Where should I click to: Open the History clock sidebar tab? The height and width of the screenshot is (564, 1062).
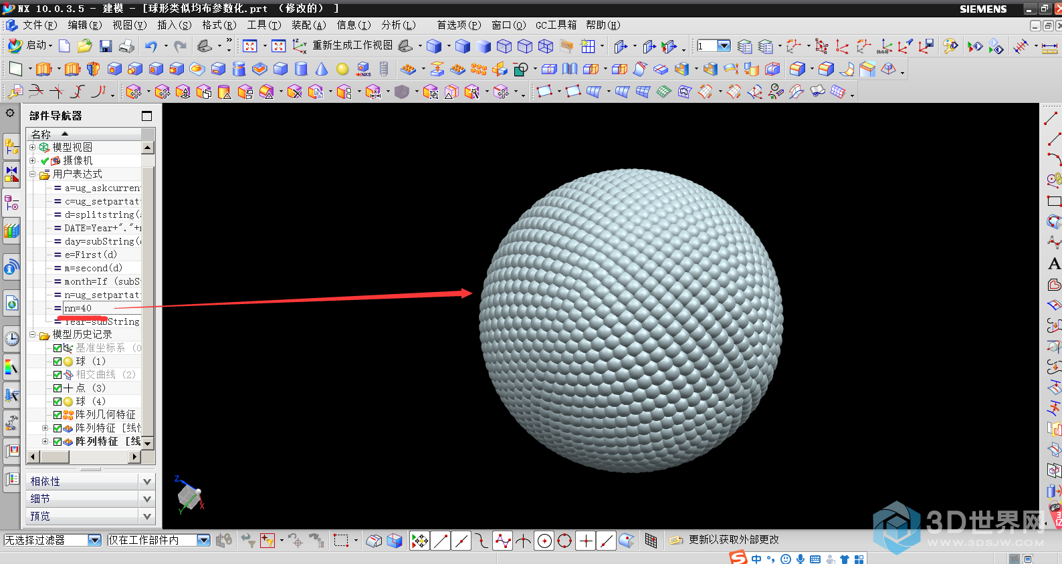point(11,338)
